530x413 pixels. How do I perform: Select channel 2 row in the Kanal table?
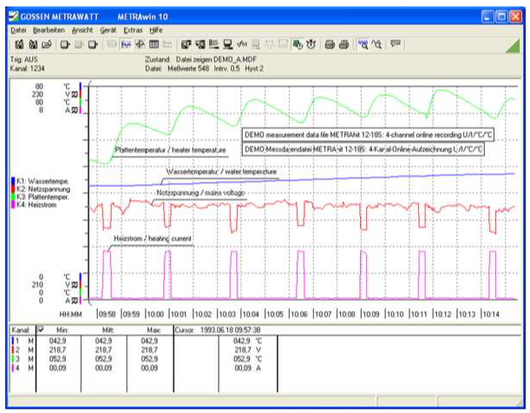144,351
